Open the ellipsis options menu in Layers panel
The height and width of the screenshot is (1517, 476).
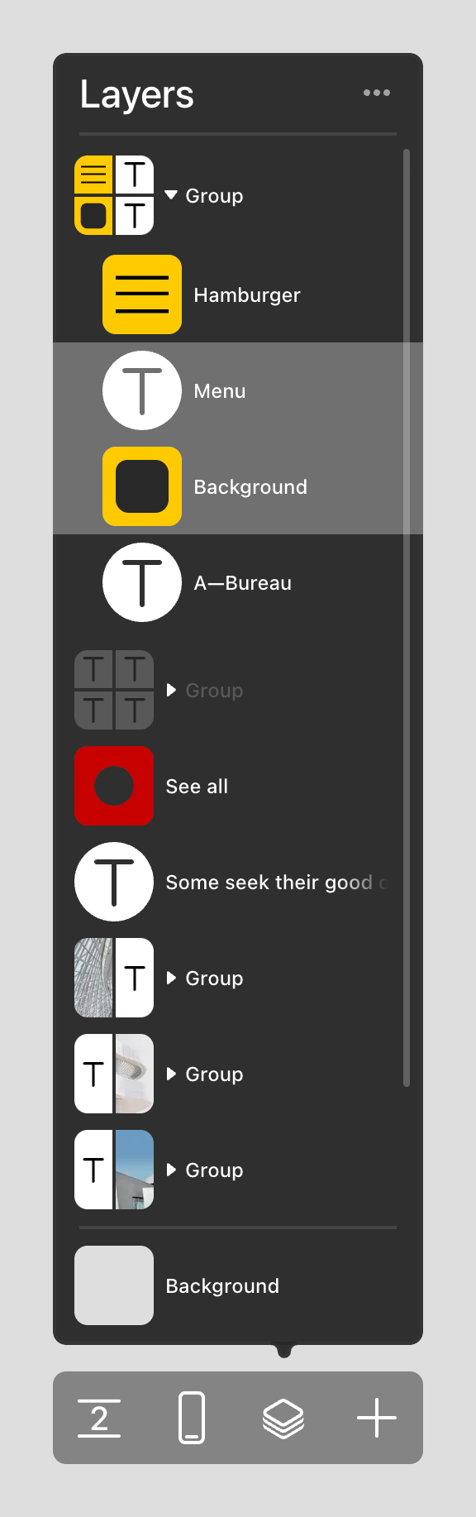pos(376,93)
